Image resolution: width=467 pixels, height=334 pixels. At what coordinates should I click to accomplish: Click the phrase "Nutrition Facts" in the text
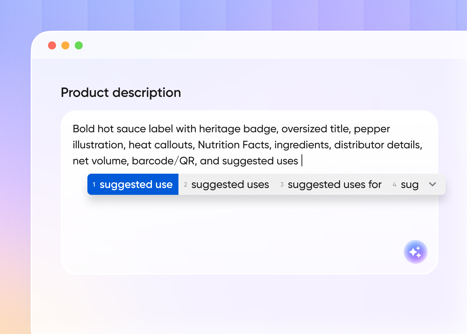point(234,145)
